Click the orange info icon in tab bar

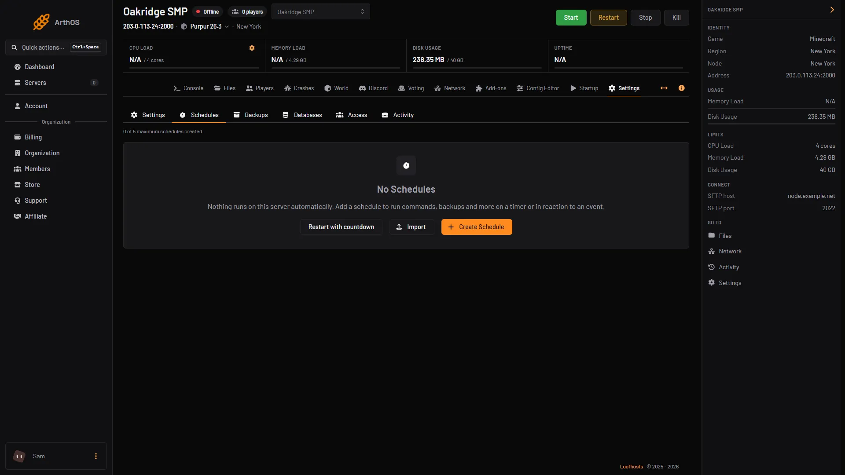click(681, 88)
